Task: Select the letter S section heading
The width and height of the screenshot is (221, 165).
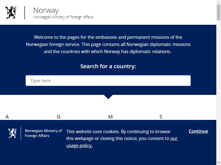Action: click(x=161, y=117)
